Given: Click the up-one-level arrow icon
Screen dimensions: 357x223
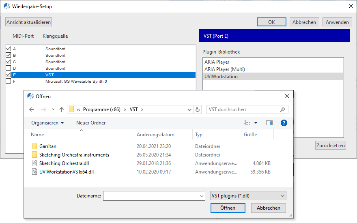Looking at the screenshot, I should coord(62,109).
